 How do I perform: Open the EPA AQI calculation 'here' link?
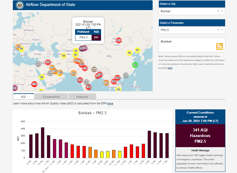click(x=110, y=103)
